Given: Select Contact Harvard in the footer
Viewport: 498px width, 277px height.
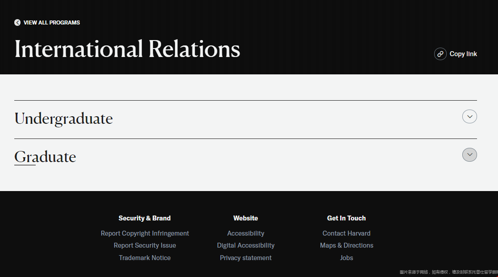Looking at the screenshot, I should [x=346, y=233].
